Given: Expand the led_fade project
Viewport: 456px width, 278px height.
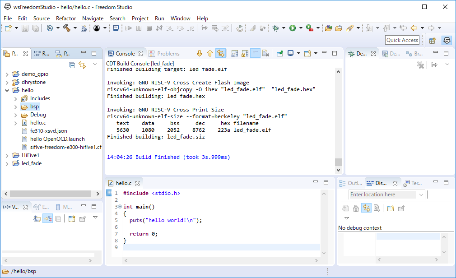Looking at the screenshot, I should tap(7, 164).
